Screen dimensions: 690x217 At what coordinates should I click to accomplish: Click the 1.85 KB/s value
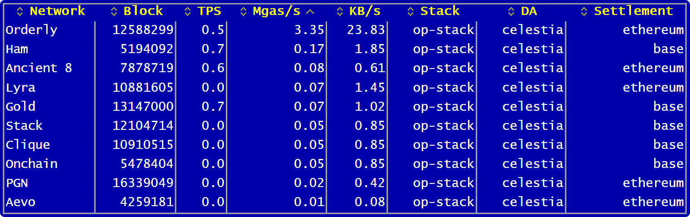(x=370, y=49)
